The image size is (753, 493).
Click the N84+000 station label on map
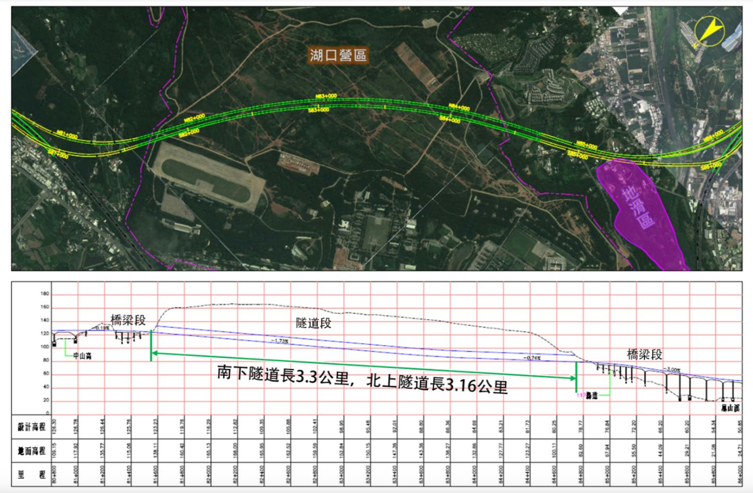[459, 107]
